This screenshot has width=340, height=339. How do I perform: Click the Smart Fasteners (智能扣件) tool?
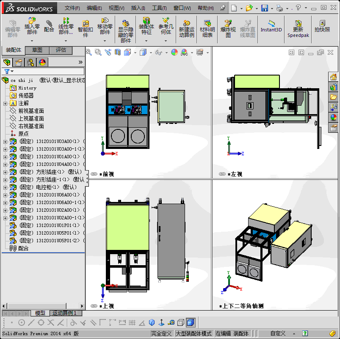86,29
